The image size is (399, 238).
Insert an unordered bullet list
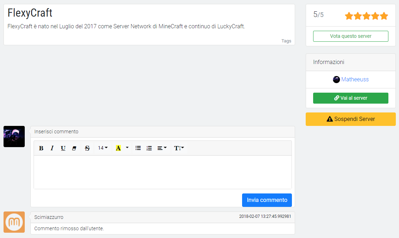(x=138, y=148)
